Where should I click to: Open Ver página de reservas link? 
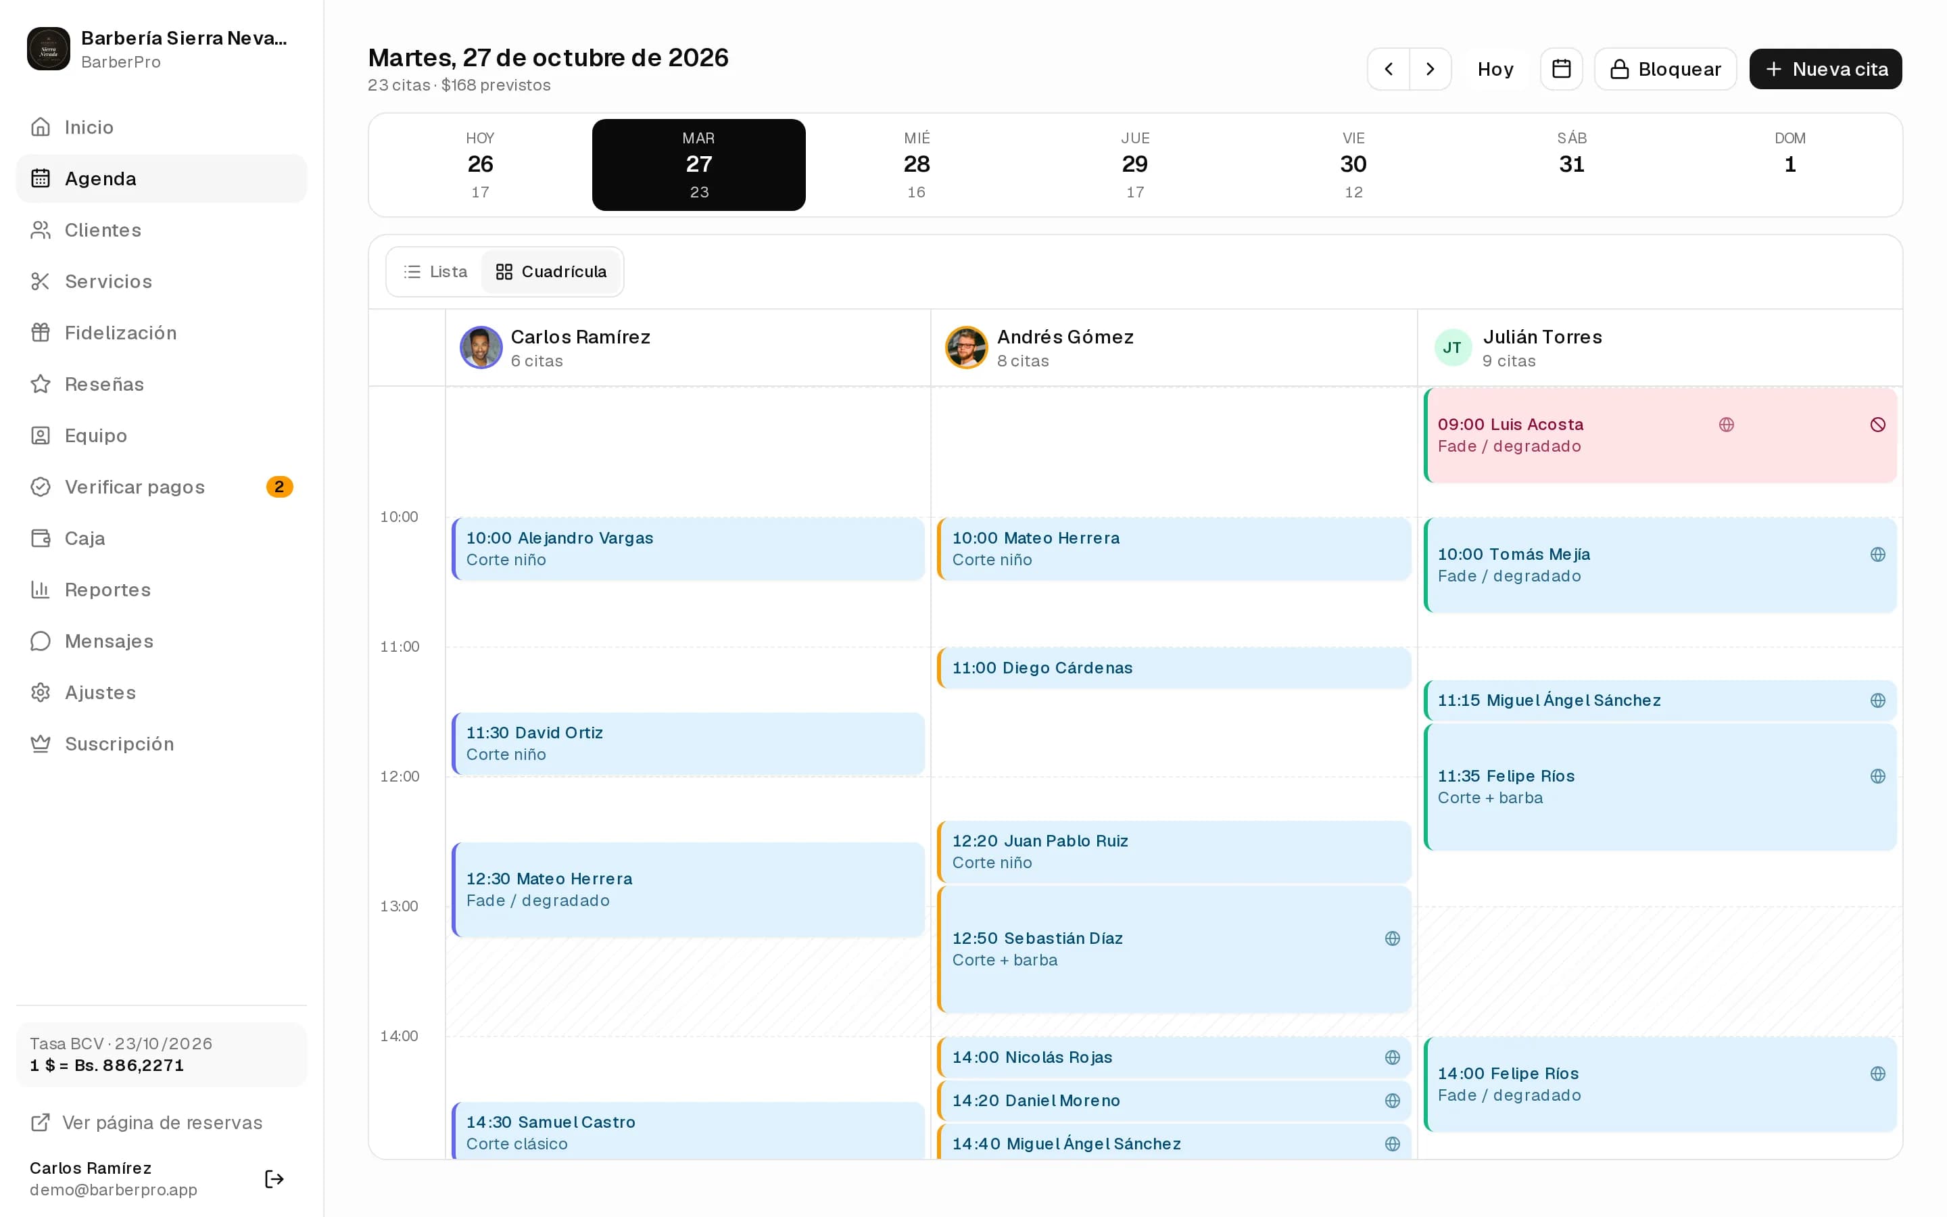[147, 1123]
